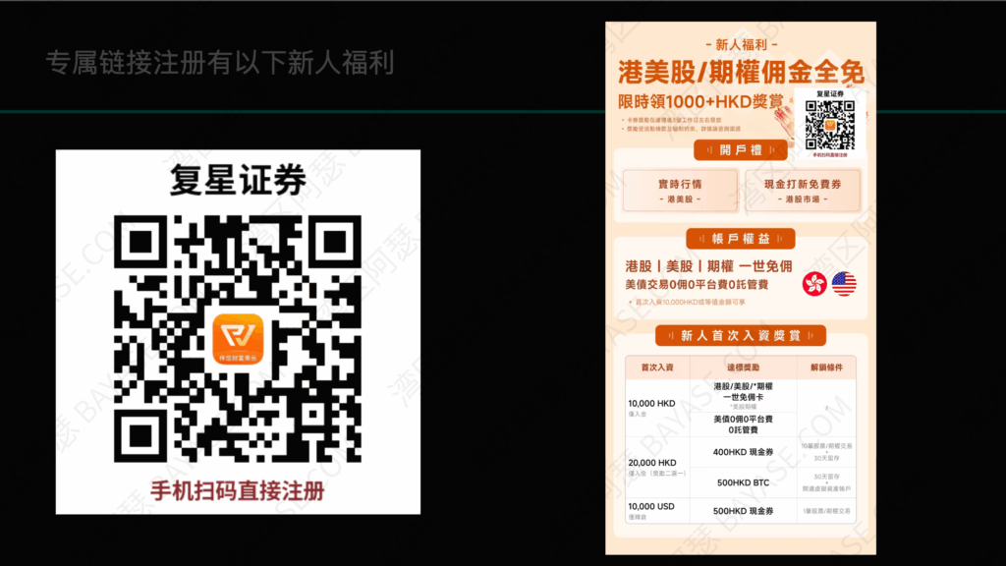1006x566 pixels.
Task: Click the text 限時領1000+HKD獎賞
Action: click(x=700, y=101)
